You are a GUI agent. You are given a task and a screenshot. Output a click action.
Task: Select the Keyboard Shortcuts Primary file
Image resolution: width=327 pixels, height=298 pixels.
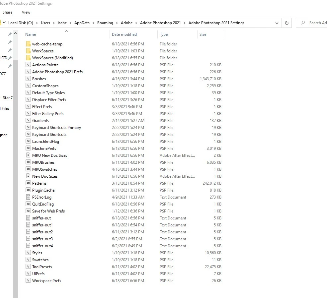tap(56, 127)
